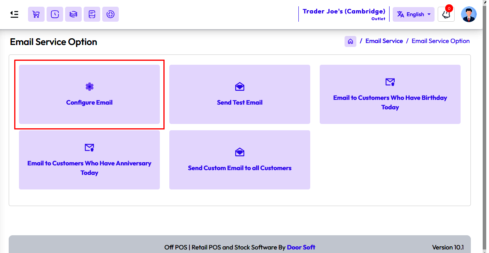Click the Email Service breadcrumb link

[384, 41]
